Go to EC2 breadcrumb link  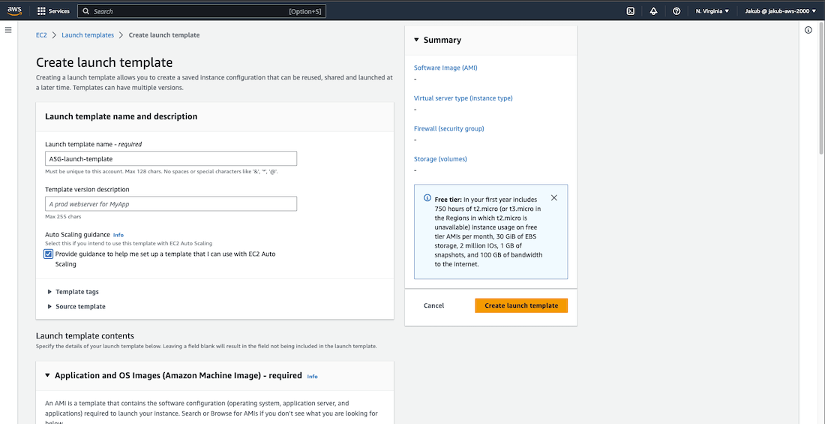pyautogui.click(x=41, y=35)
